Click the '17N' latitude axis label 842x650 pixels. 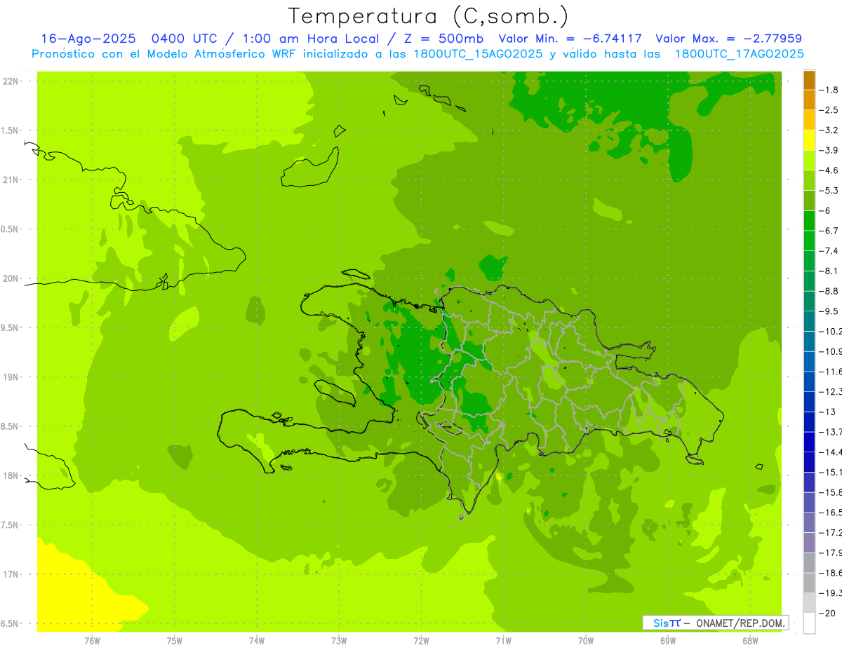11,574
